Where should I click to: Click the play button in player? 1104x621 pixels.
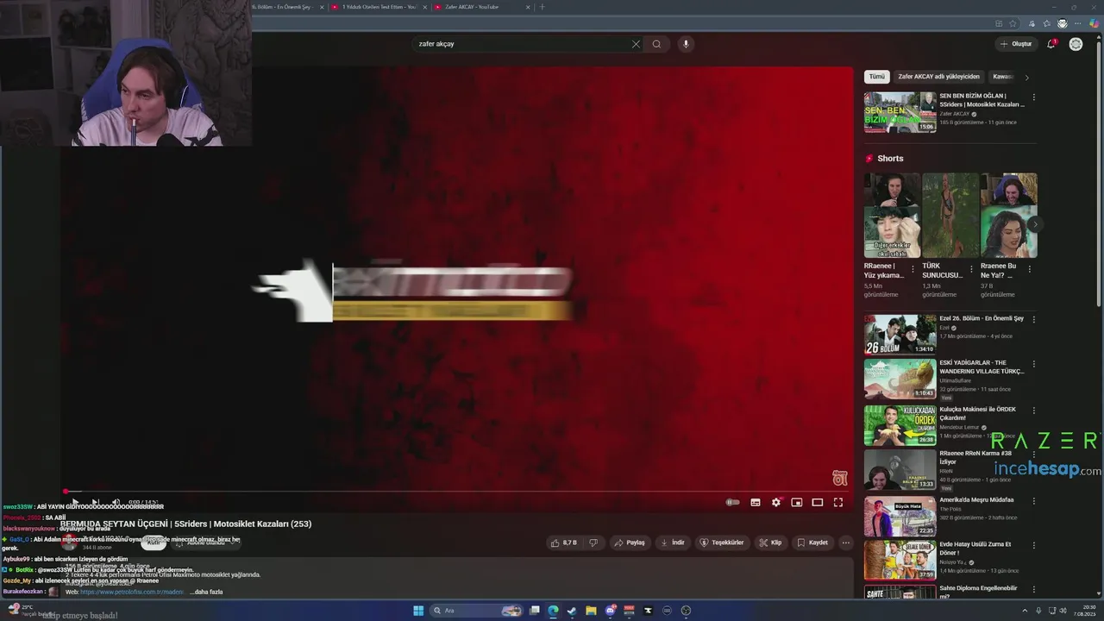click(75, 502)
